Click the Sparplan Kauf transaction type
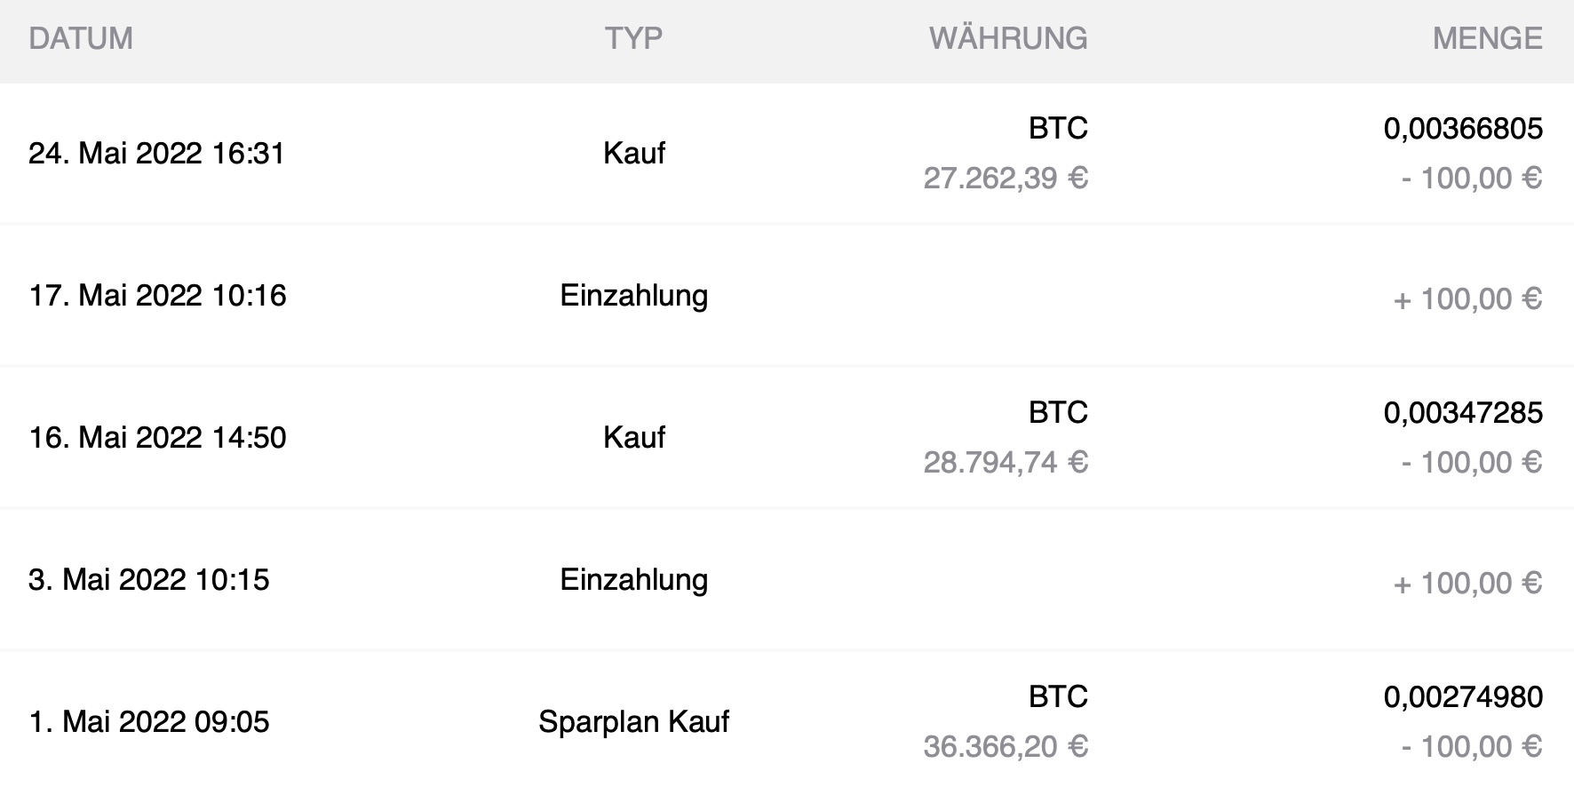 [633, 721]
